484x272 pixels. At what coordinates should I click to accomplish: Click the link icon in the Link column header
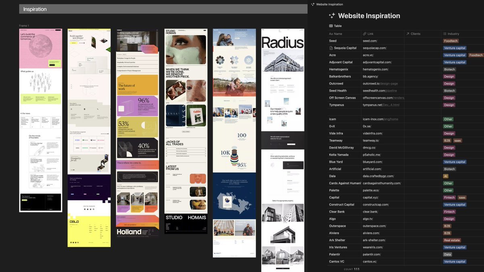365,34
